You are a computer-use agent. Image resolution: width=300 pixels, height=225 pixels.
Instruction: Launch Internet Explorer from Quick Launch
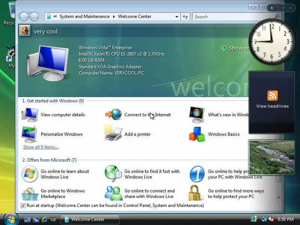tap(45, 219)
